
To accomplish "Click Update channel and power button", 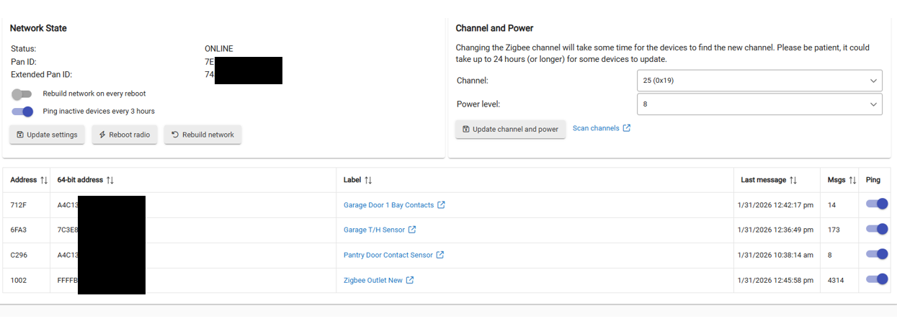I will 510,130.
